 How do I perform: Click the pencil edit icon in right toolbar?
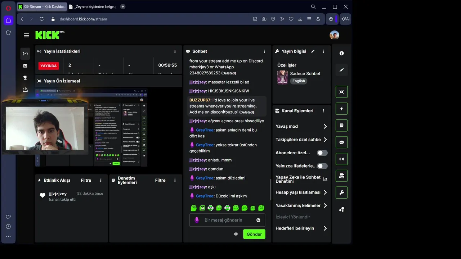pos(341,70)
